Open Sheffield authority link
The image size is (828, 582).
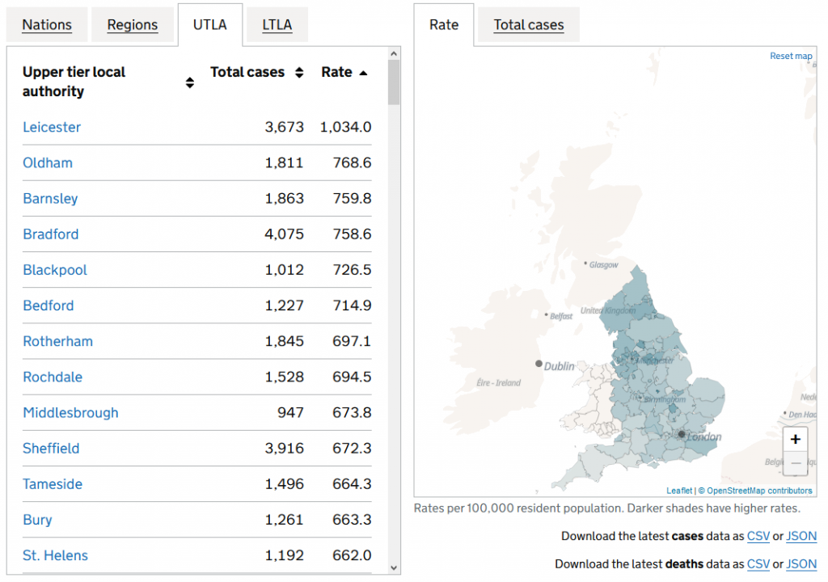[51, 449]
